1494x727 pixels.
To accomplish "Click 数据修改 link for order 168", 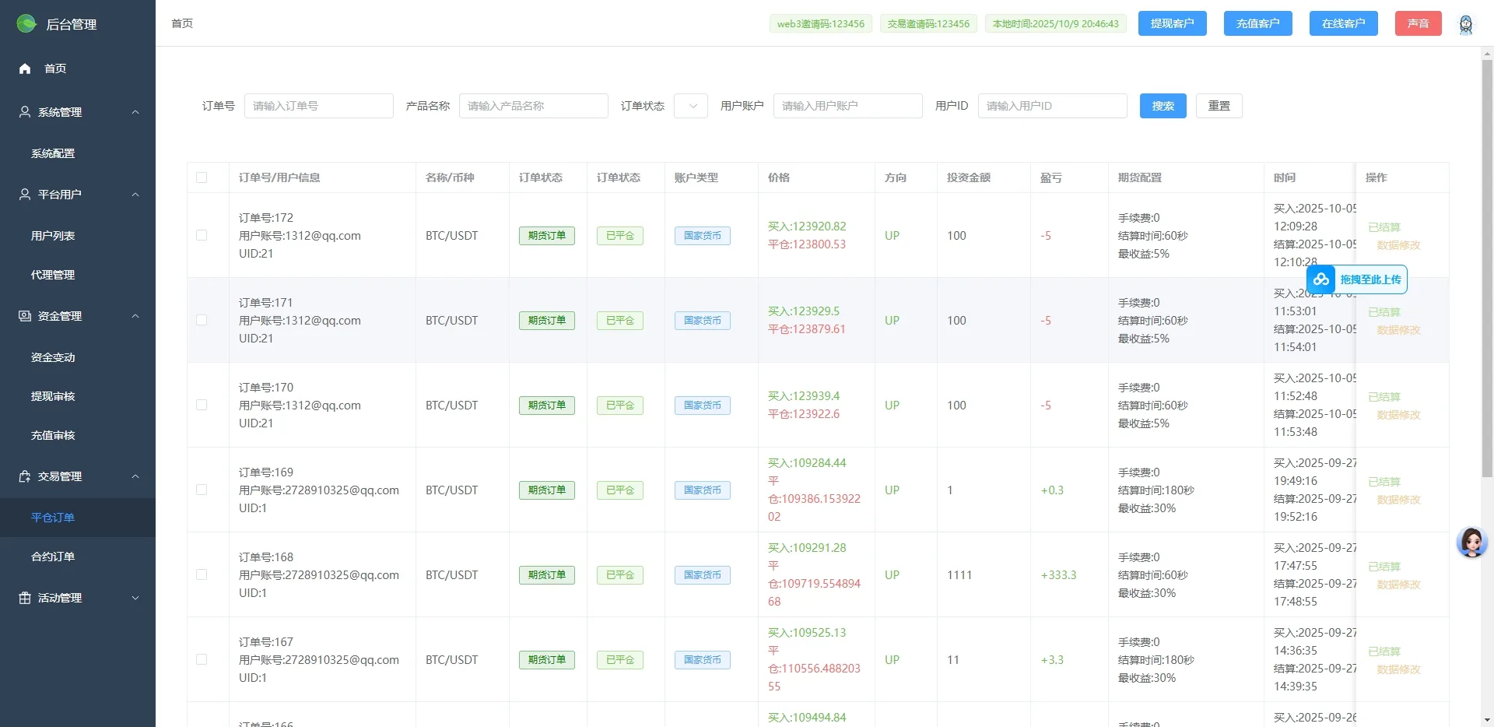I will click(1398, 585).
